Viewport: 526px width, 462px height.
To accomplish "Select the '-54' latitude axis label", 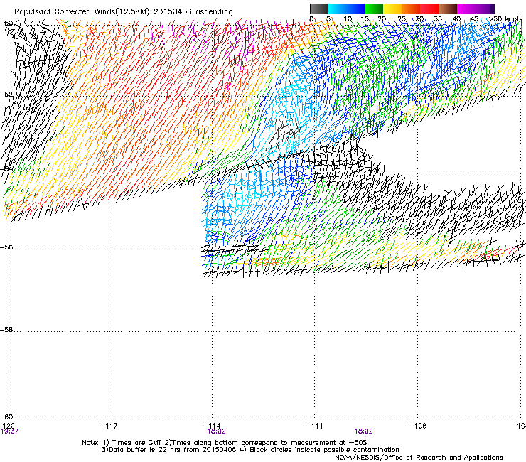I will [6, 168].
